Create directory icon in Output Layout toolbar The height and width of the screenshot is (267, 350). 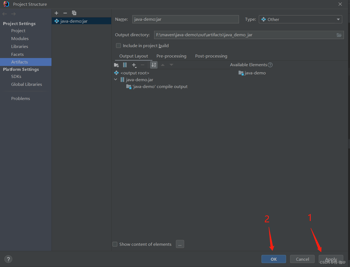(x=116, y=65)
